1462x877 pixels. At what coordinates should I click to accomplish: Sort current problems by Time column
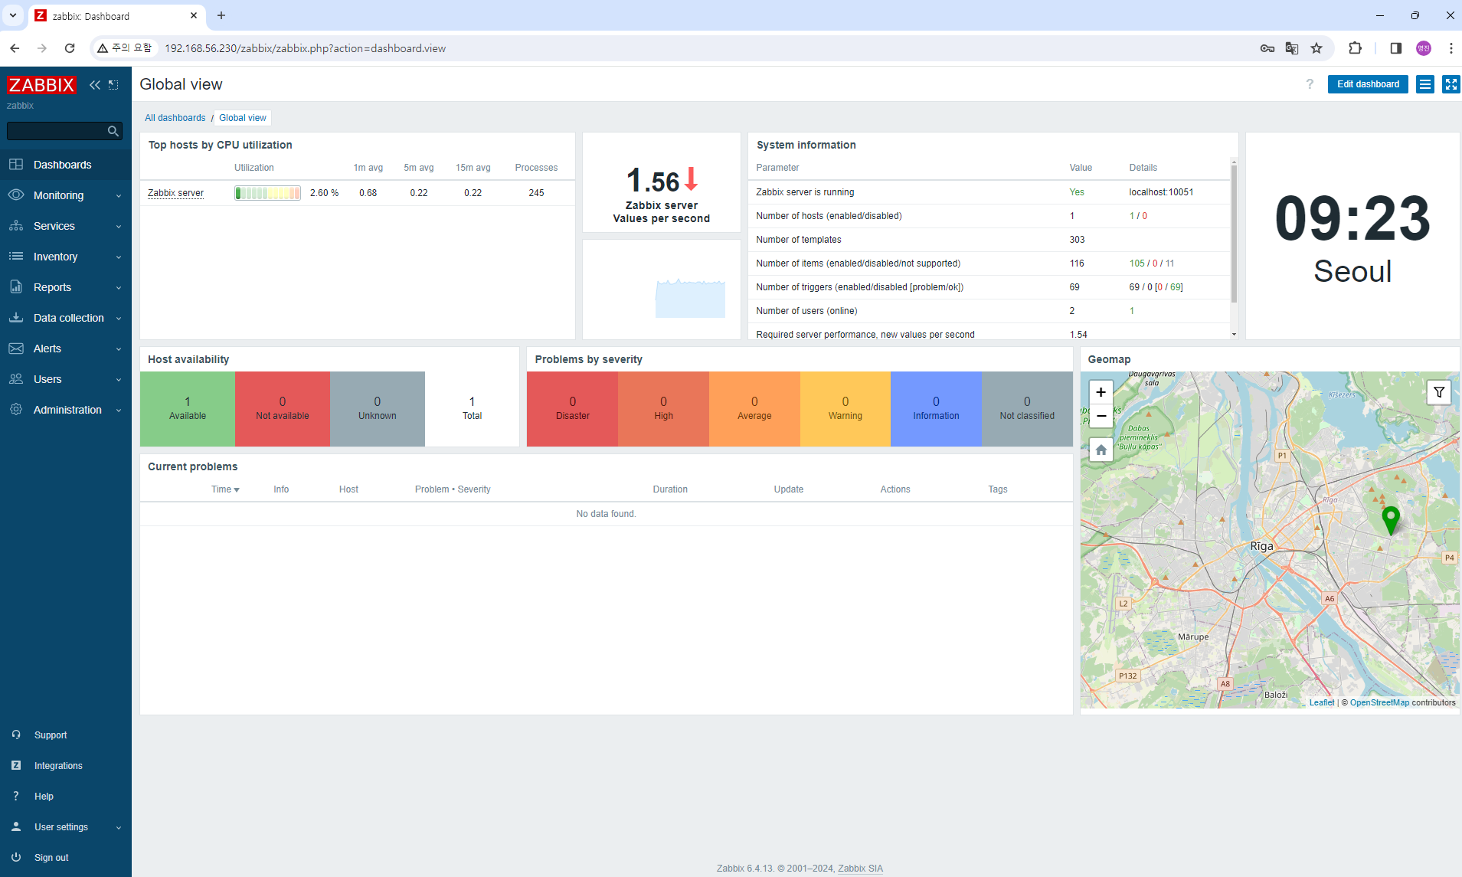coord(225,489)
